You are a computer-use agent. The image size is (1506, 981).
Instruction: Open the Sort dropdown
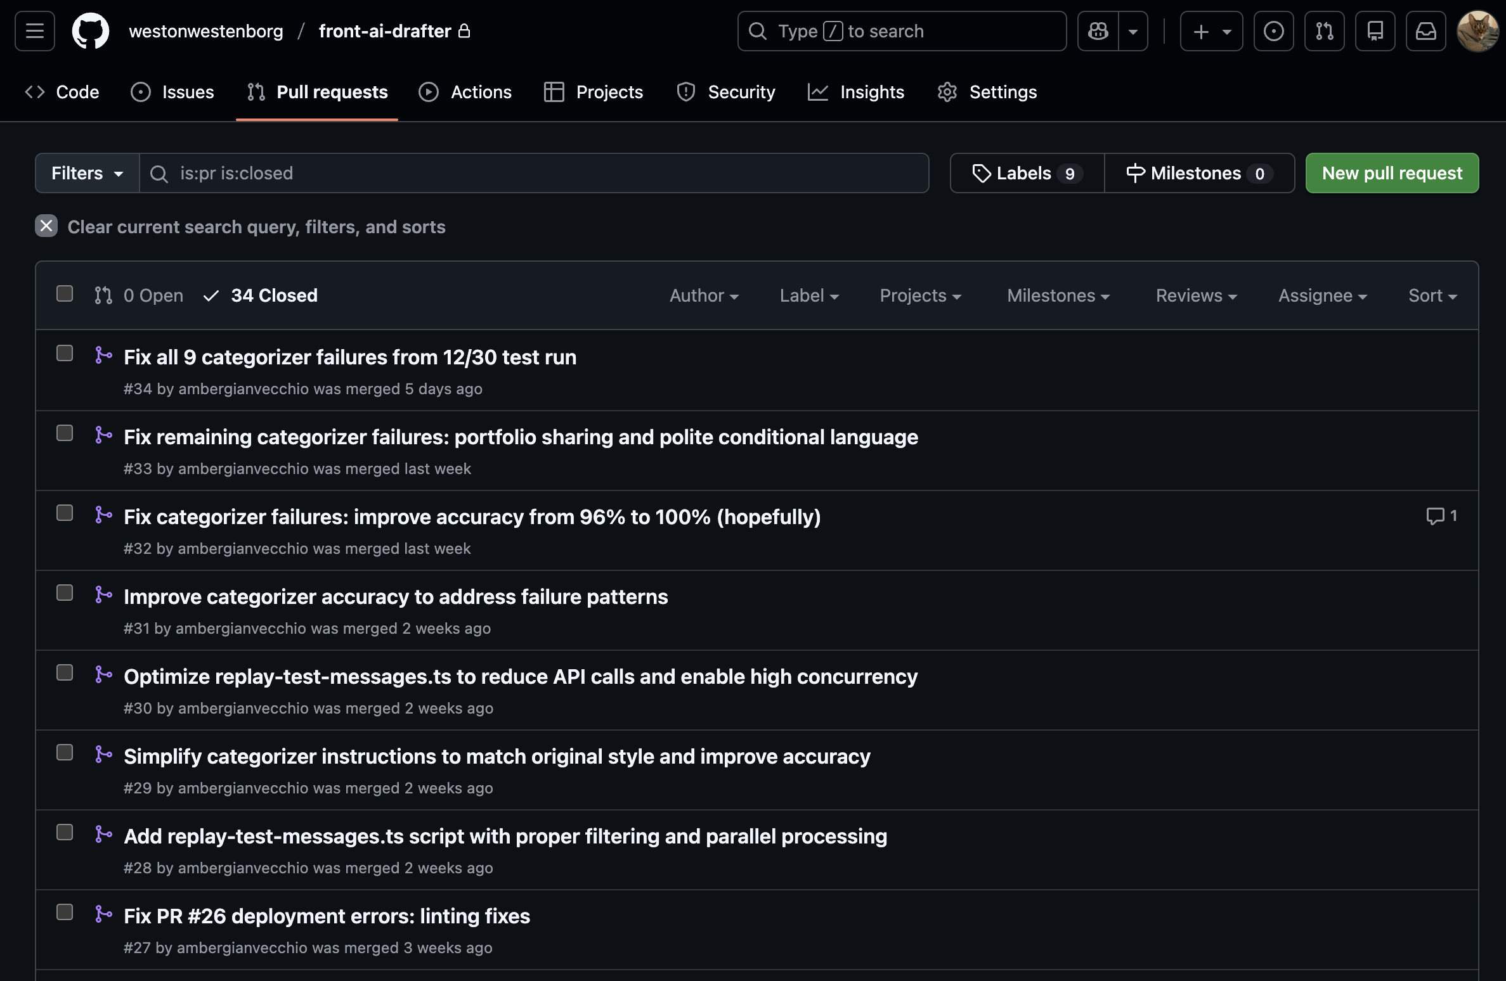tap(1432, 295)
